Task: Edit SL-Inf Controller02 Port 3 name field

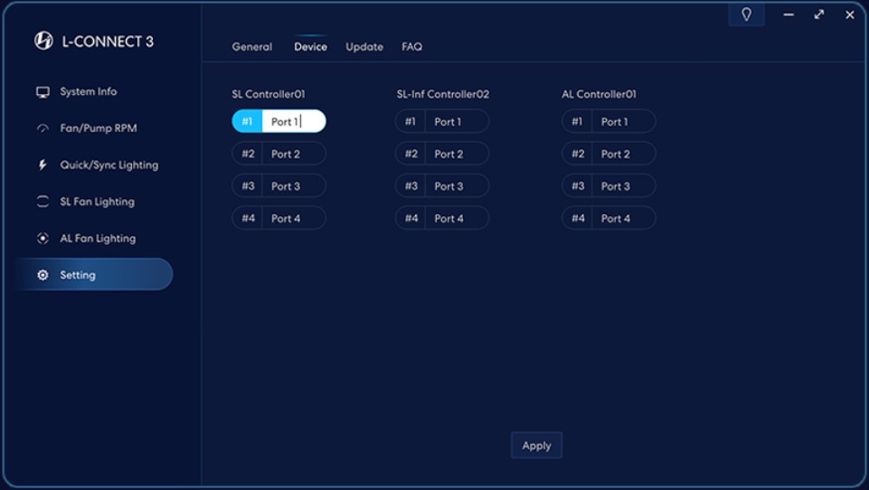Action: pos(457,186)
